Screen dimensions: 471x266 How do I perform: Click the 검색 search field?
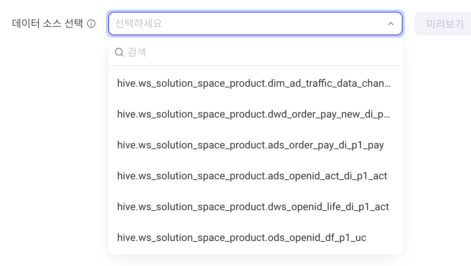tap(255, 52)
